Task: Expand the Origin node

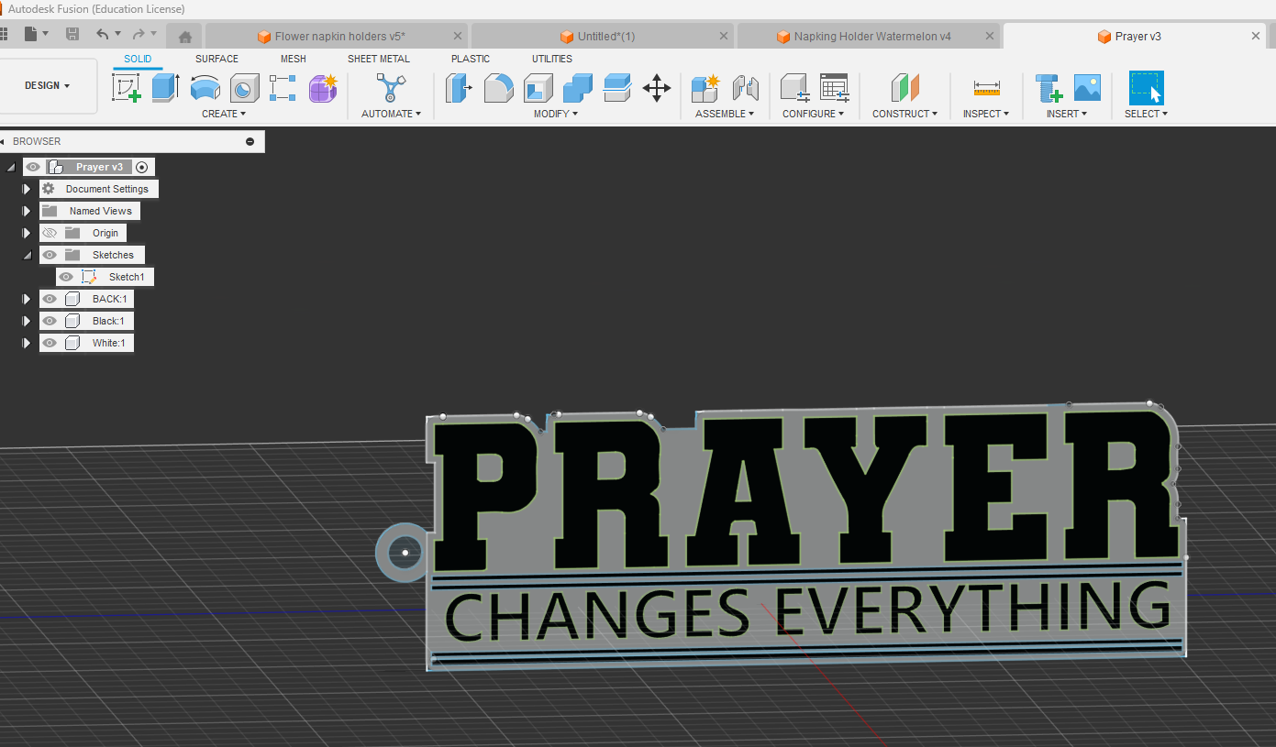Action: (x=27, y=233)
